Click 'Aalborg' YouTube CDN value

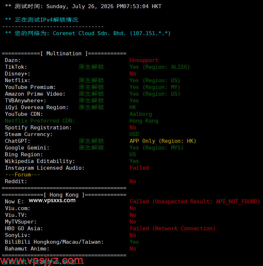[x=141, y=114]
